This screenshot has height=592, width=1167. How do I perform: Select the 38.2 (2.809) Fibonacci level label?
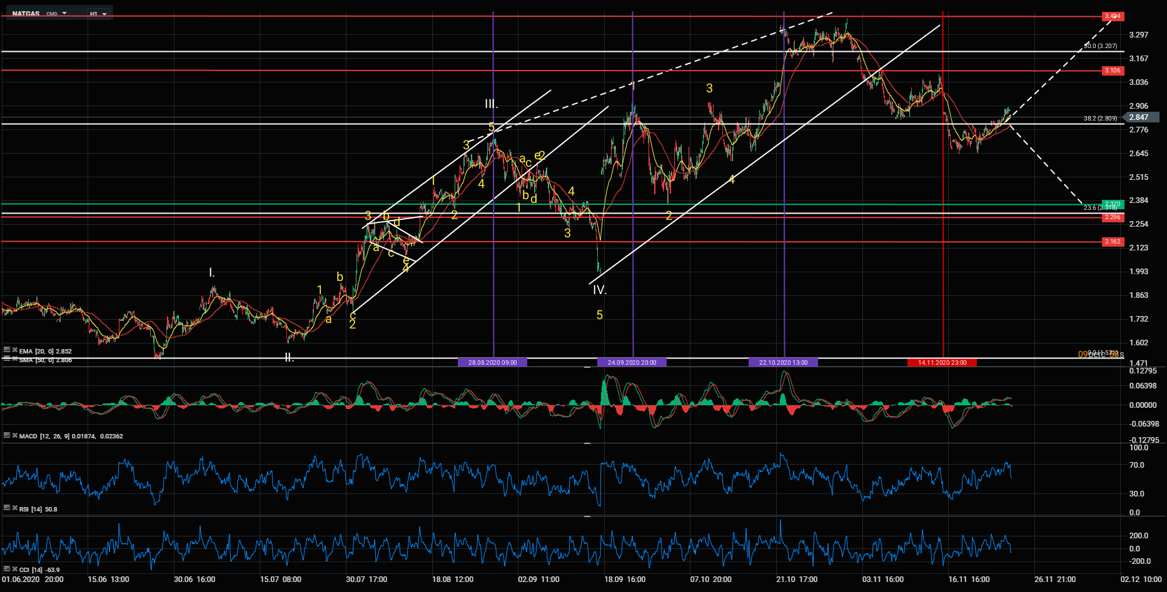(x=1100, y=118)
